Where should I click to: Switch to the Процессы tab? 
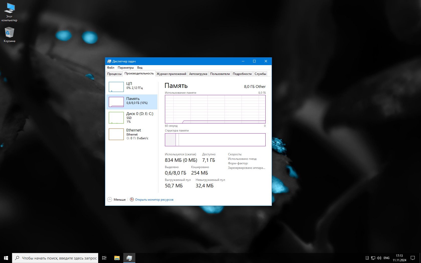click(114, 74)
